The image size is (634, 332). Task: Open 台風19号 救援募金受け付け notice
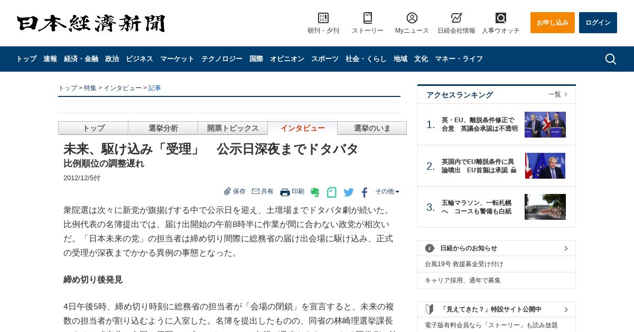(x=464, y=264)
